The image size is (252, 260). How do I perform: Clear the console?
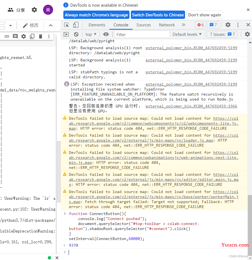[76, 34]
